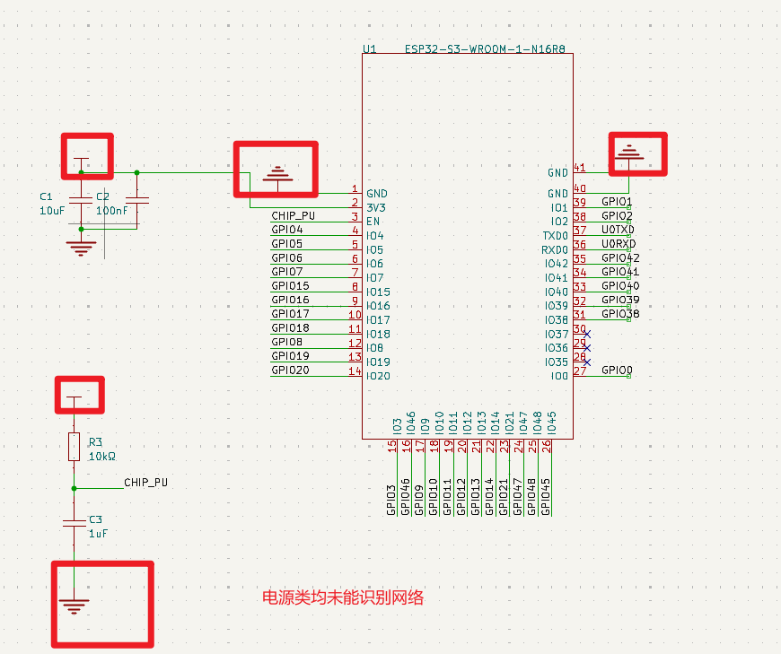Screen dimensions: 781x654
Task: Click the no-connect marker on IO37 pin
Action: point(587,334)
